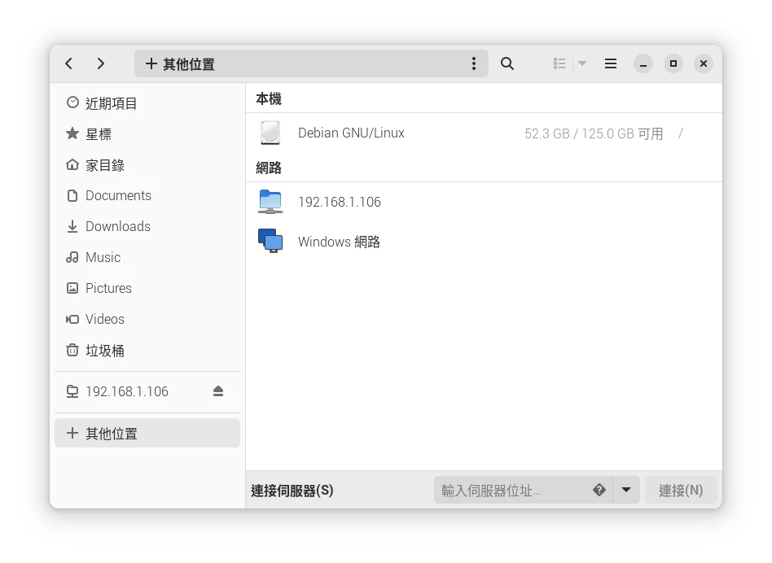This screenshot has width=772, height=563.
Task: Expand the view options dropdown arrow
Action: 582,63
